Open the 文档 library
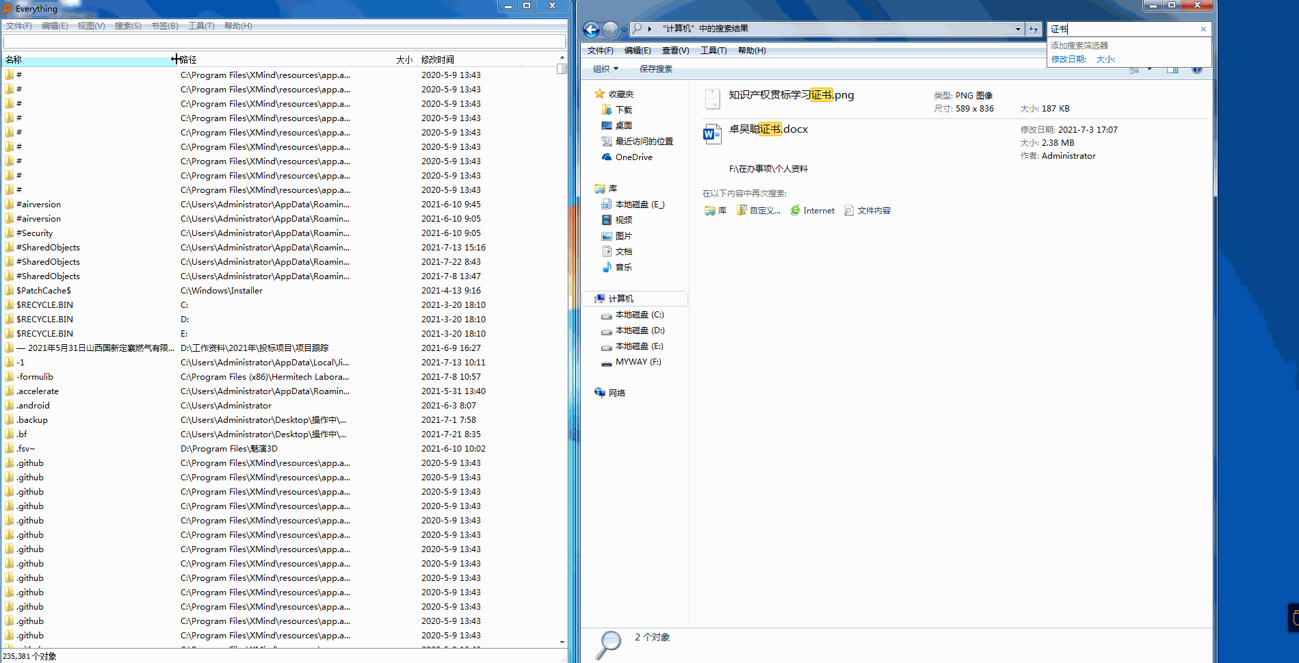Screen dimensions: 1299x663 [x=616, y=251]
